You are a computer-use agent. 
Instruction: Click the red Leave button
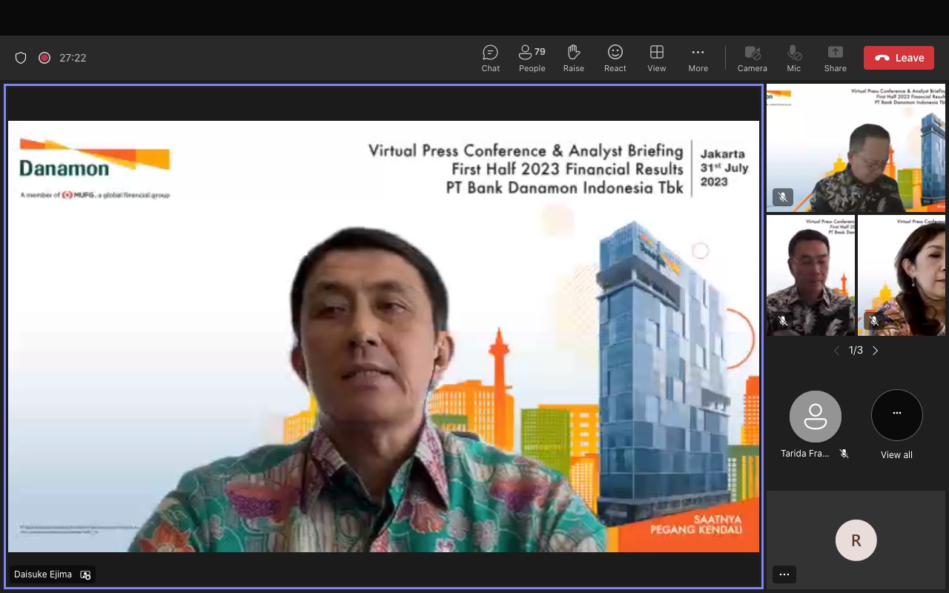899,58
